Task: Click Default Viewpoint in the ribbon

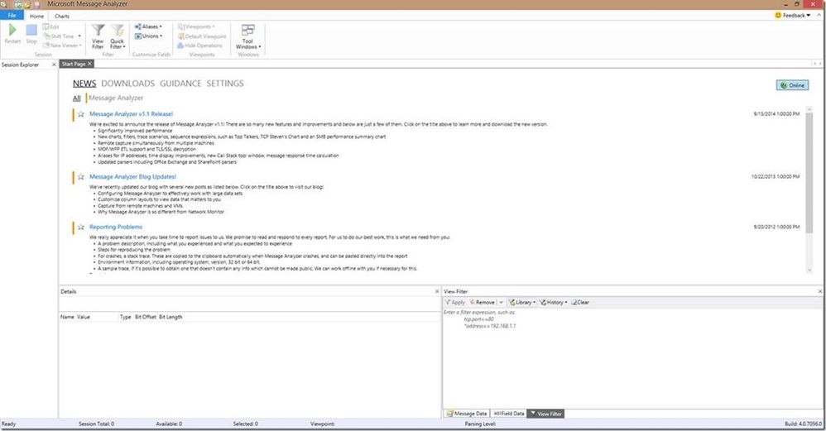Action: point(202,36)
